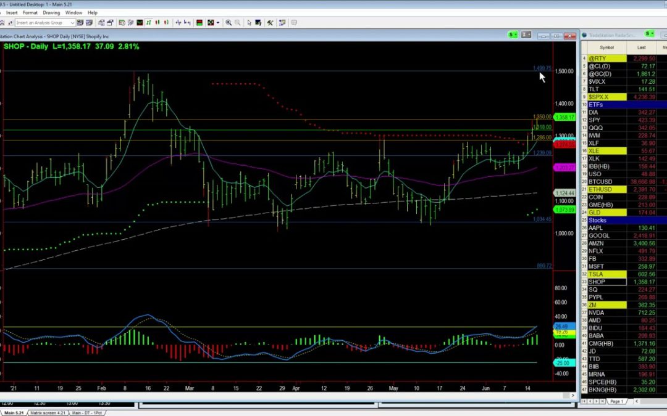The width and height of the screenshot is (667, 416).
Task: Open the Drawing menu
Action: [x=51, y=13]
